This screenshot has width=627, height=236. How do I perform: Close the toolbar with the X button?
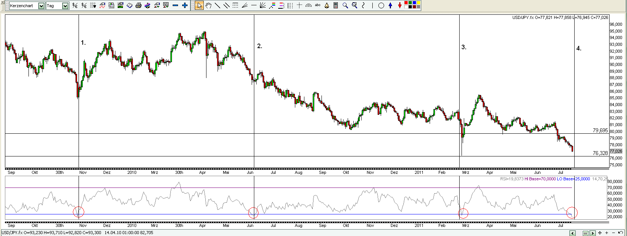tap(2, 2)
